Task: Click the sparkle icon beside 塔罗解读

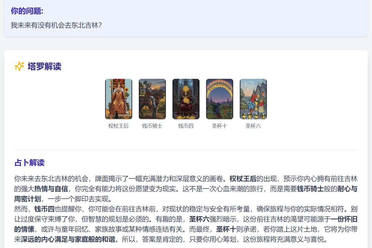Action: pos(19,66)
